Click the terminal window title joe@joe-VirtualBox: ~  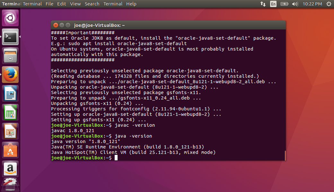pos(100,25)
